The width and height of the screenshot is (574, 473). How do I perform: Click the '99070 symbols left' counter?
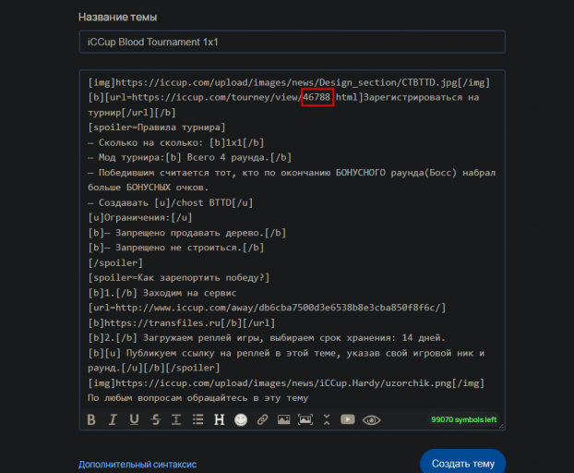pyautogui.click(x=464, y=419)
